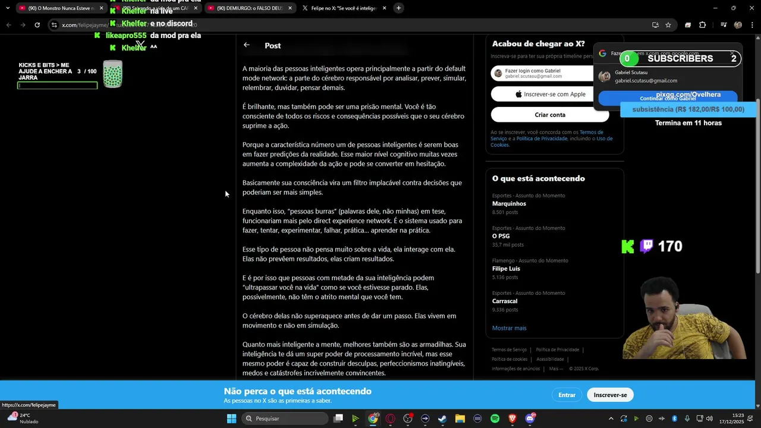Open footer 'Política de Privacidade' link

pos(557,350)
